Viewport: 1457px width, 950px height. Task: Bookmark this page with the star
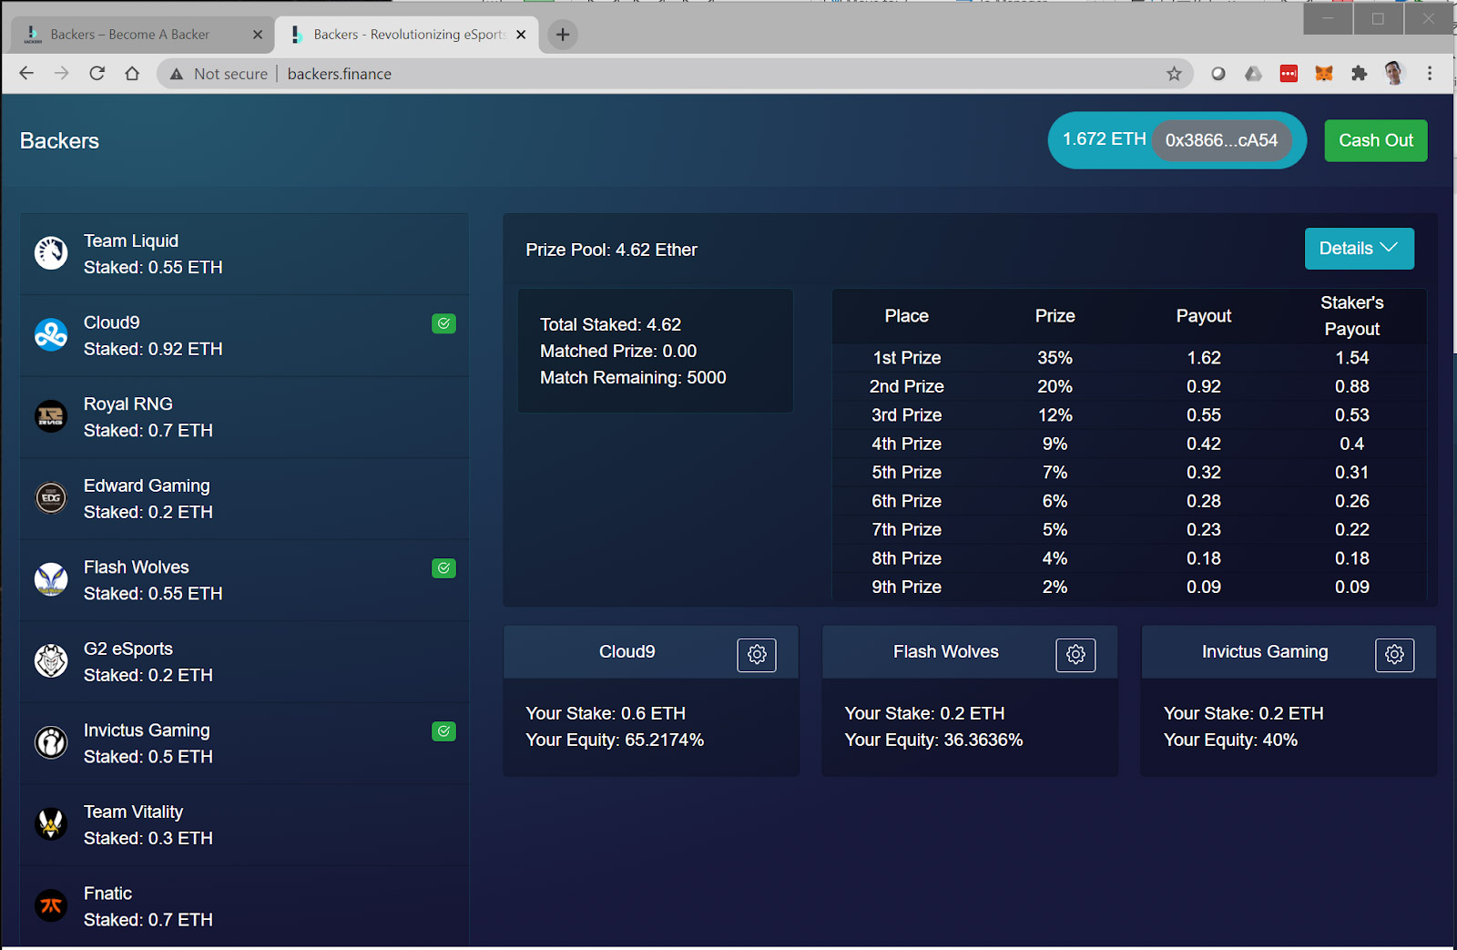[1174, 74]
